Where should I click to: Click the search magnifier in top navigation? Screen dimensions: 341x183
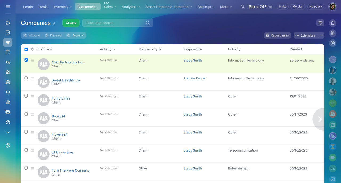point(242,7)
